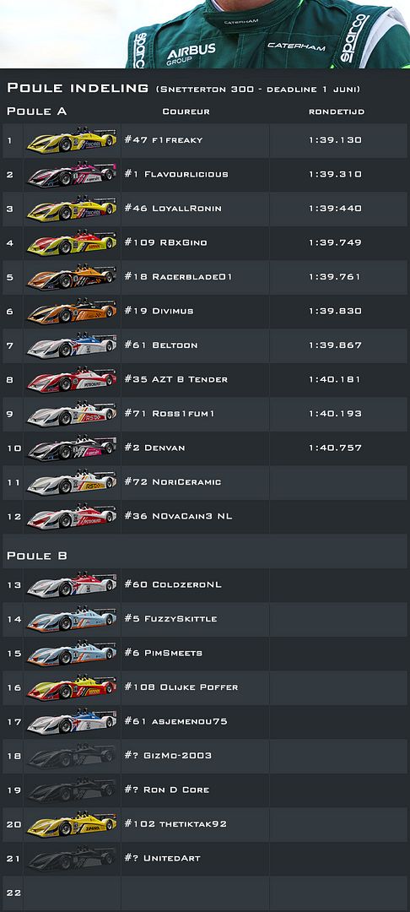Click the pink-black car icon beside Flavourlicious

tap(72, 175)
